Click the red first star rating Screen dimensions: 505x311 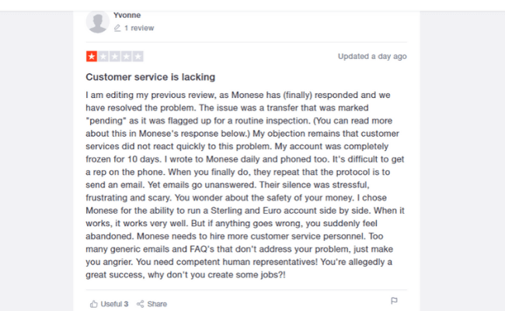(x=92, y=57)
